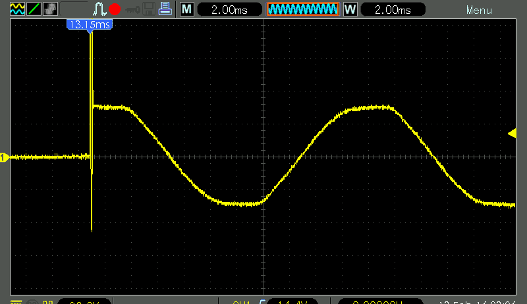Click the red record indicator dot

pyautogui.click(x=115, y=9)
